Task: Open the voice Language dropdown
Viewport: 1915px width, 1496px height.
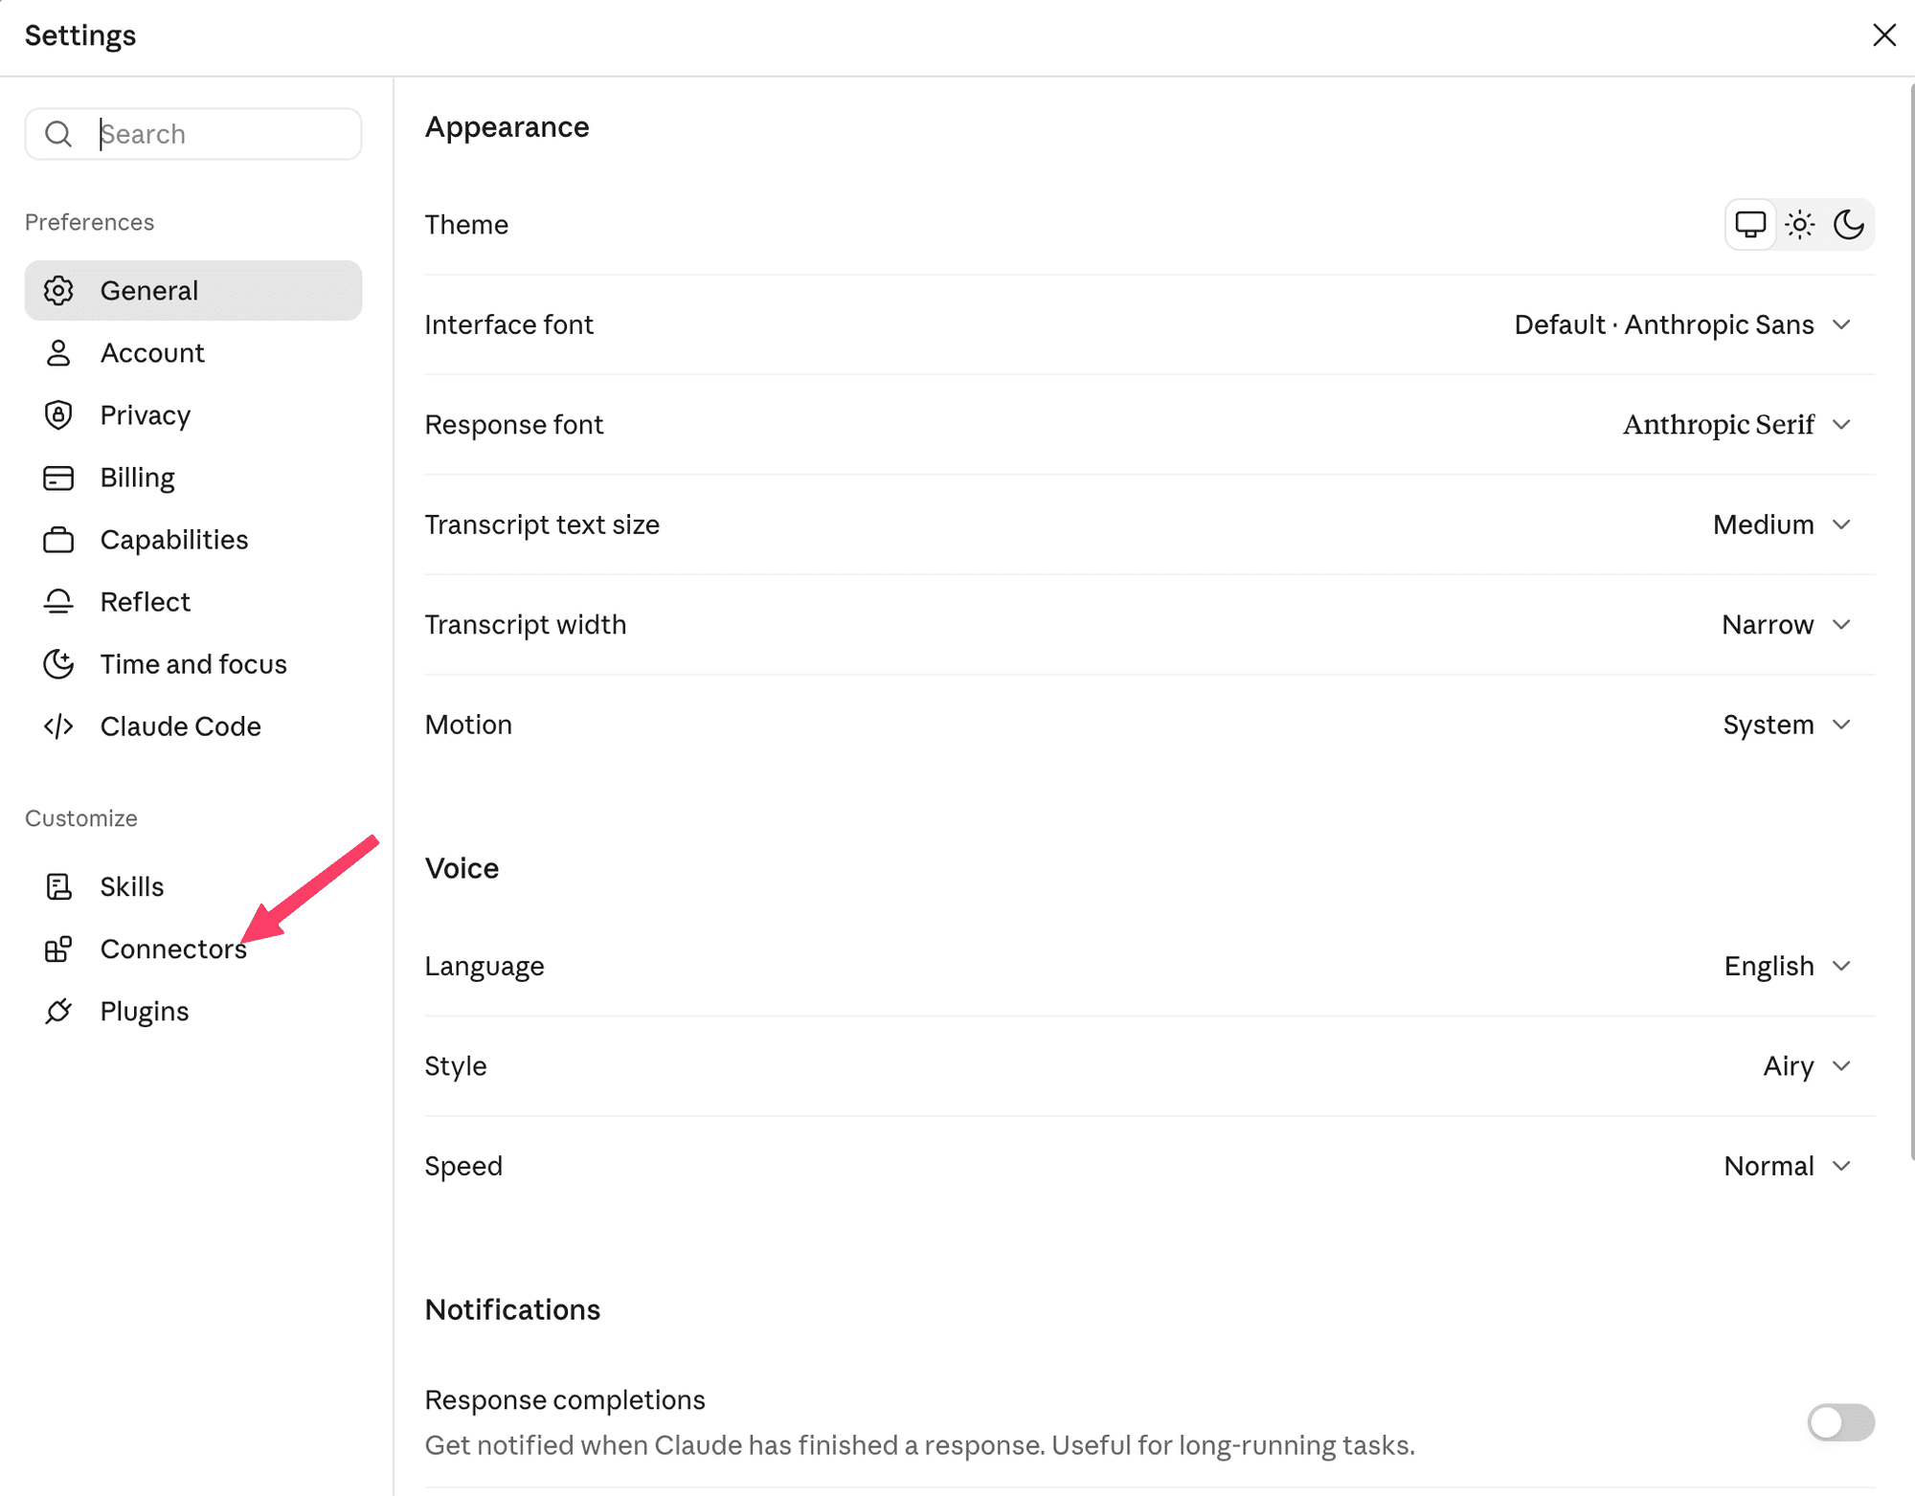Action: click(x=1787, y=967)
